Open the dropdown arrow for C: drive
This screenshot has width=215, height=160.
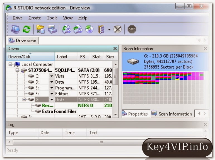52,76
